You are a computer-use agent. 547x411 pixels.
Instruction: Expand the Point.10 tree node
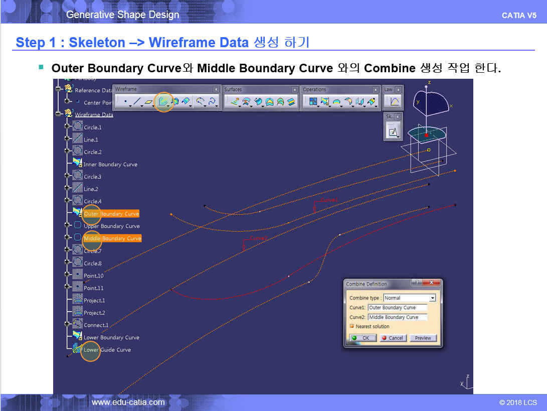66,275
